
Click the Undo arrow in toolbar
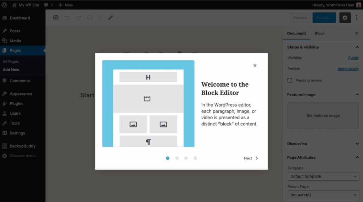tap(67, 18)
